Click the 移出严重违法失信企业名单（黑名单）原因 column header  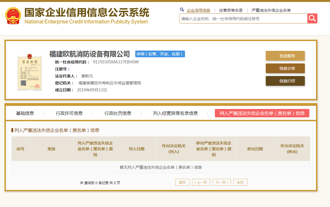[x=214, y=149]
